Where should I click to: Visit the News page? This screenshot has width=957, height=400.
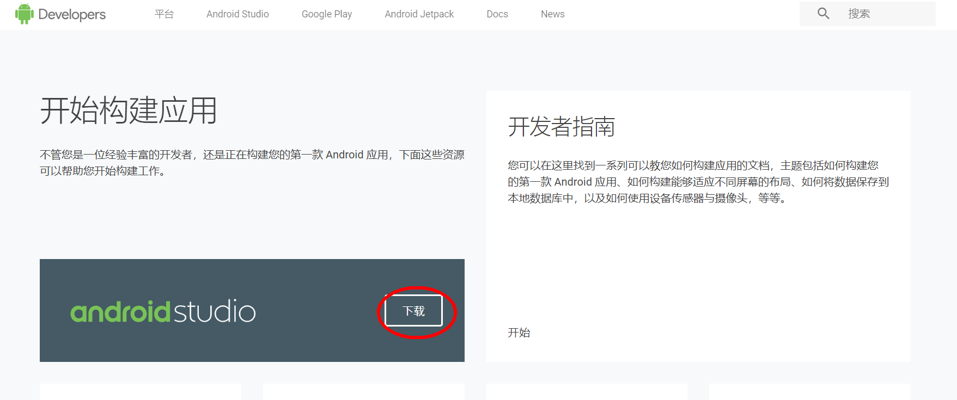pos(553,14)
